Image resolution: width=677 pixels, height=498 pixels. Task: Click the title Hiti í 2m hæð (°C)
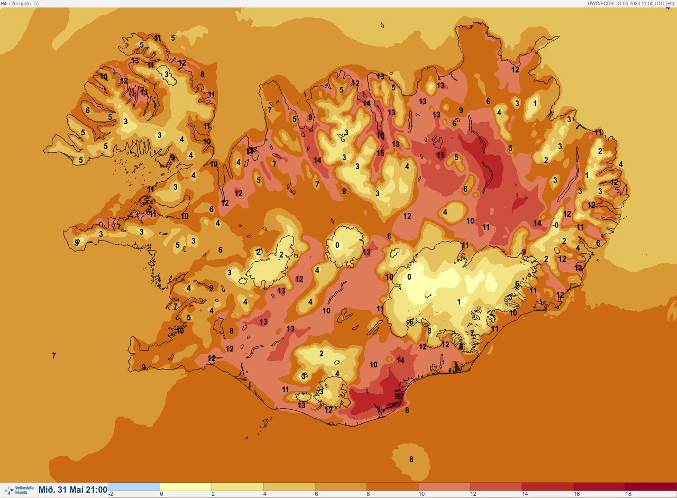coord(20,3)
